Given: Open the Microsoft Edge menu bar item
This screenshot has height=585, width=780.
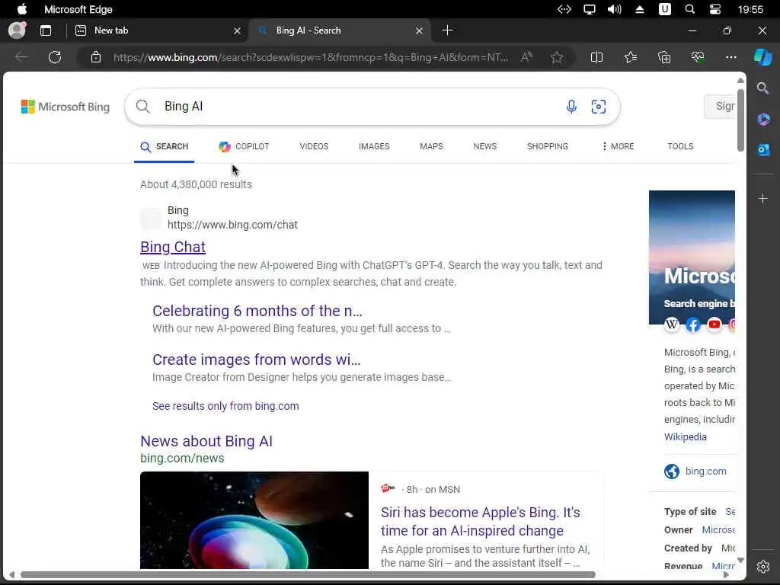Looking at the screenshot, I should [78, 9].
